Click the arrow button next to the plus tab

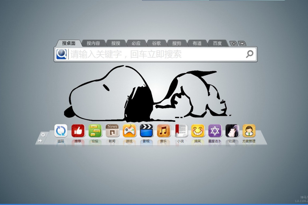[242, 44]
